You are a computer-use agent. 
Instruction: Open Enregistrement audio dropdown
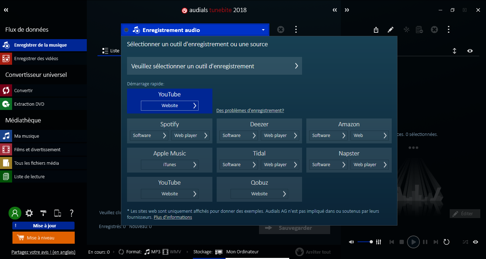pos(195,30)
